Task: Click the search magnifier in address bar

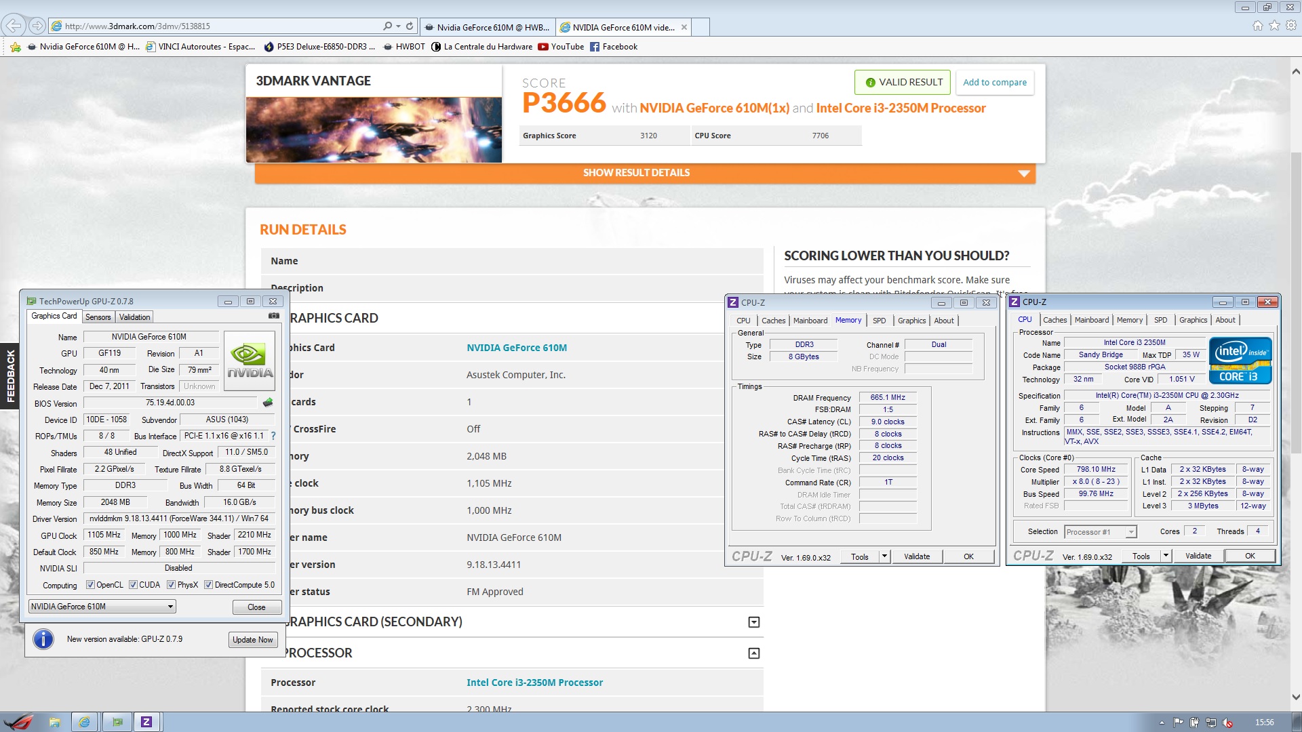Action: tap(387, 26)
